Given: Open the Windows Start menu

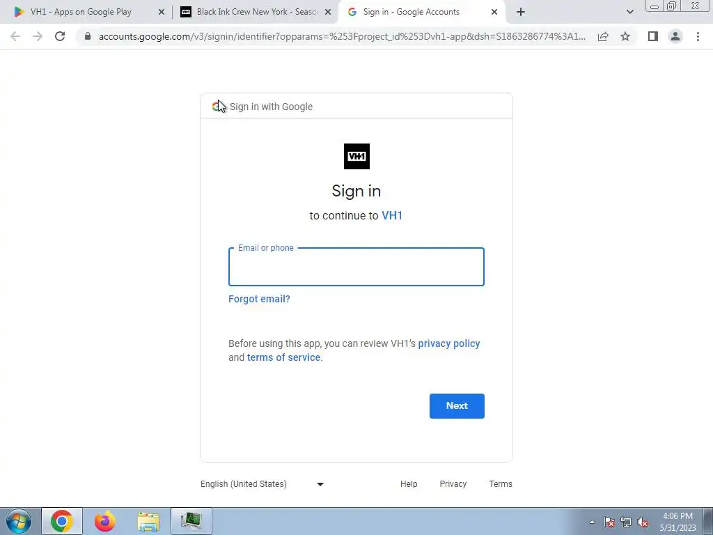Looking at the screenshot, I should pyautogui.click(x=18, y=521).
